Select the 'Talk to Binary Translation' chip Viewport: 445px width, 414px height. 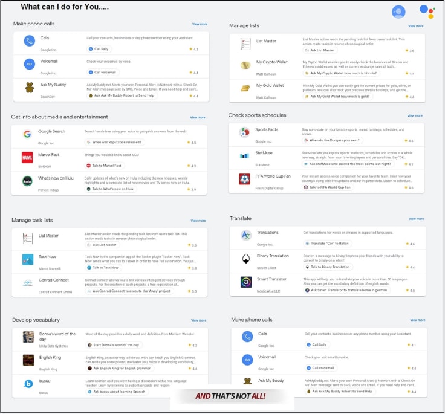[328, 267]
